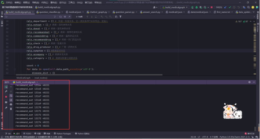Open the Python Packages tool window

(62, 133)
